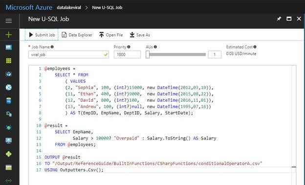Close the New U-SQL Job blade
The width and height of the screenshot is (305, 185).
click(x=299, y=19)
